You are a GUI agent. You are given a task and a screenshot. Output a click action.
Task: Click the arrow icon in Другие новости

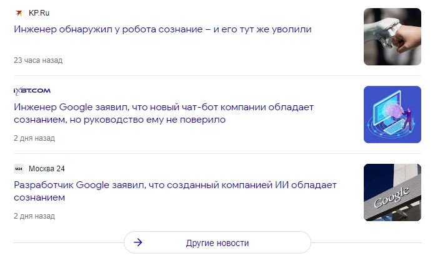point(137,242)
